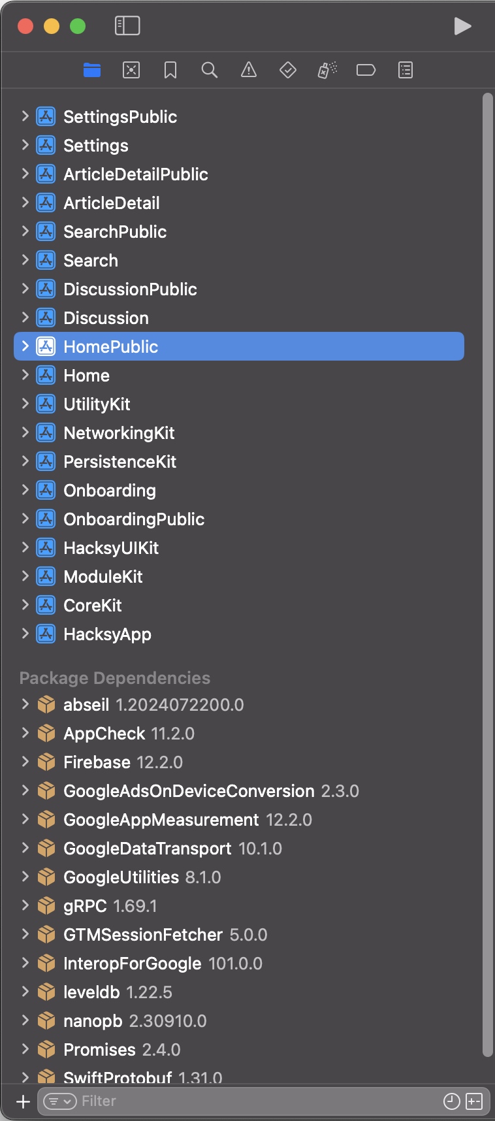Open the Source Control navigator

click(131, 70)
